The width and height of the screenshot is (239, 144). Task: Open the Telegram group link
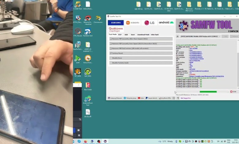[131, 98]
